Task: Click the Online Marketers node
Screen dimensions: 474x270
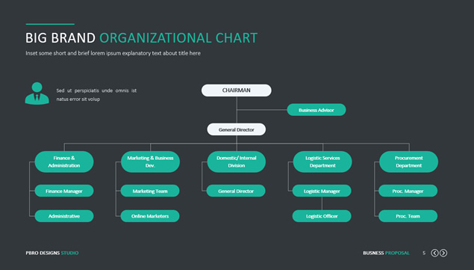Action: click(x=150, y=216)
